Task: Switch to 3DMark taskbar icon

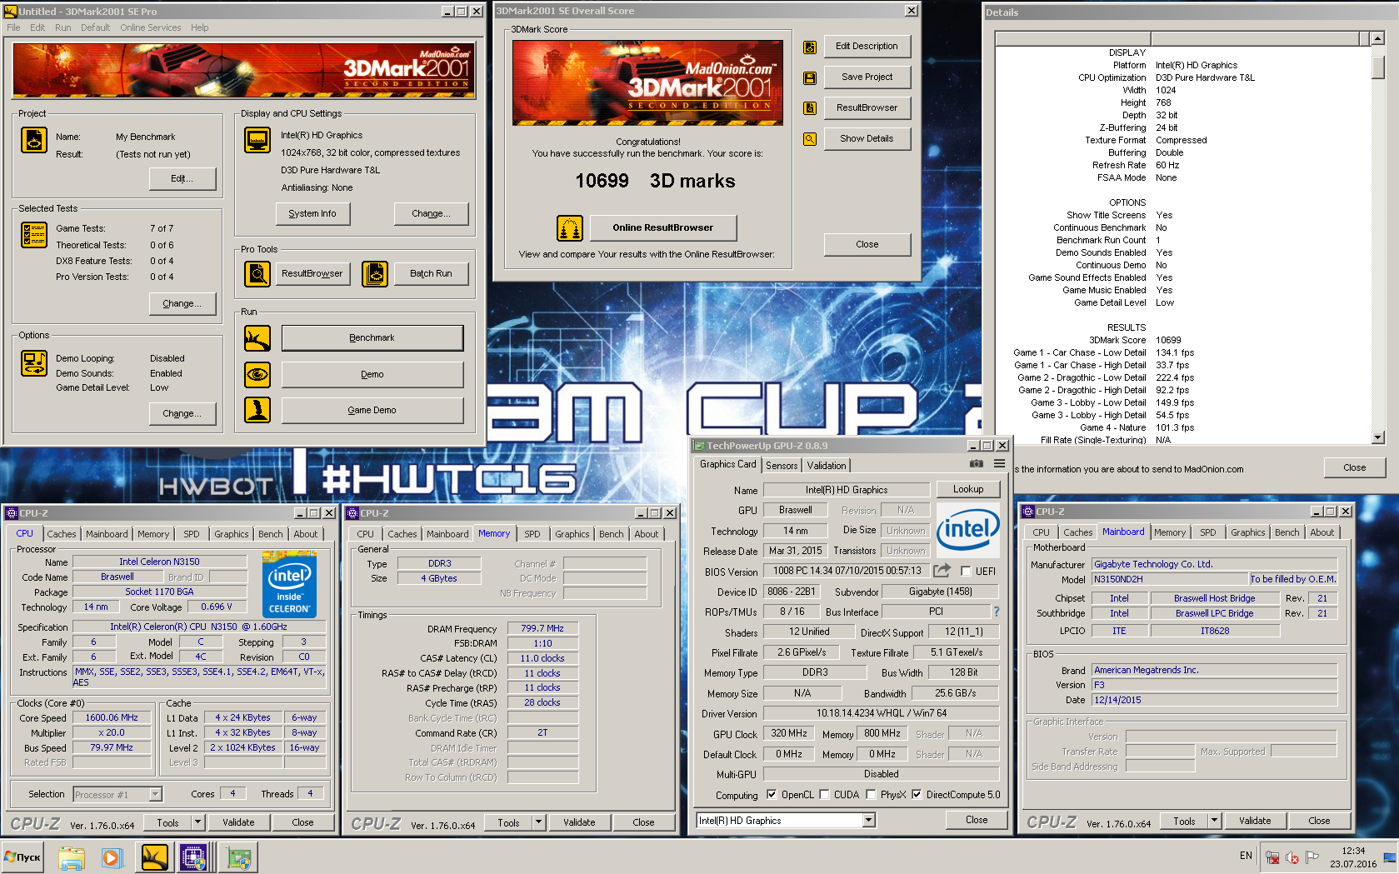Action: [154, 857]
